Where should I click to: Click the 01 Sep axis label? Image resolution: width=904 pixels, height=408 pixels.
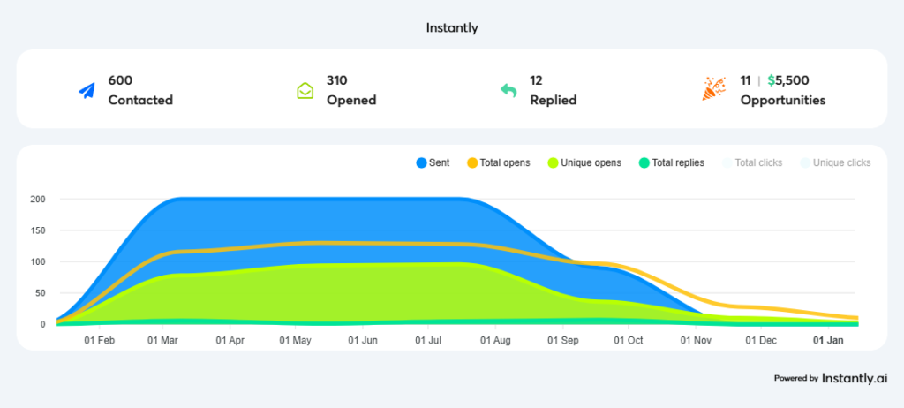point(562,341)
